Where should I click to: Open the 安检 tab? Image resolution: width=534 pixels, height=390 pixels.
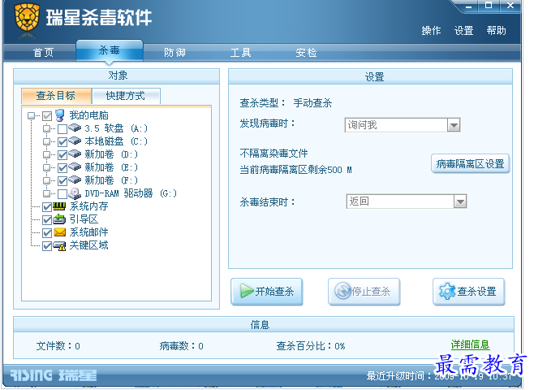coord(306,53)
